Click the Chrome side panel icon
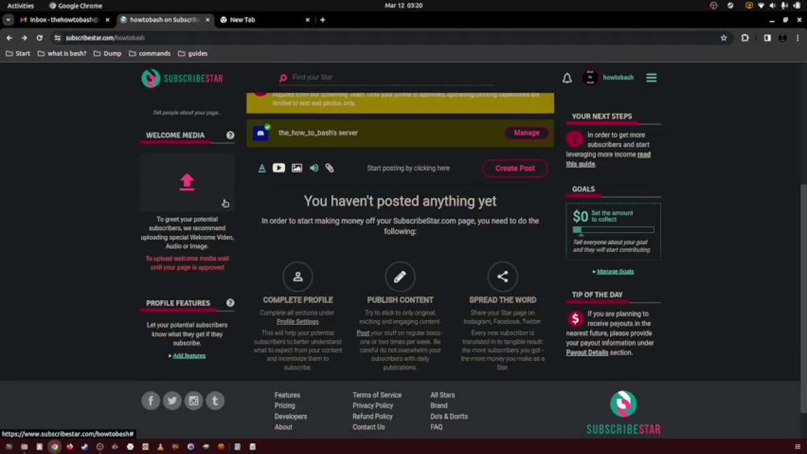Screen dimensions: 807x454 [x=767, y=38]
